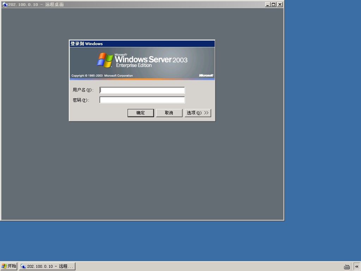
Task: Click the 登录到 Windows dialog title
Action: 87,44
